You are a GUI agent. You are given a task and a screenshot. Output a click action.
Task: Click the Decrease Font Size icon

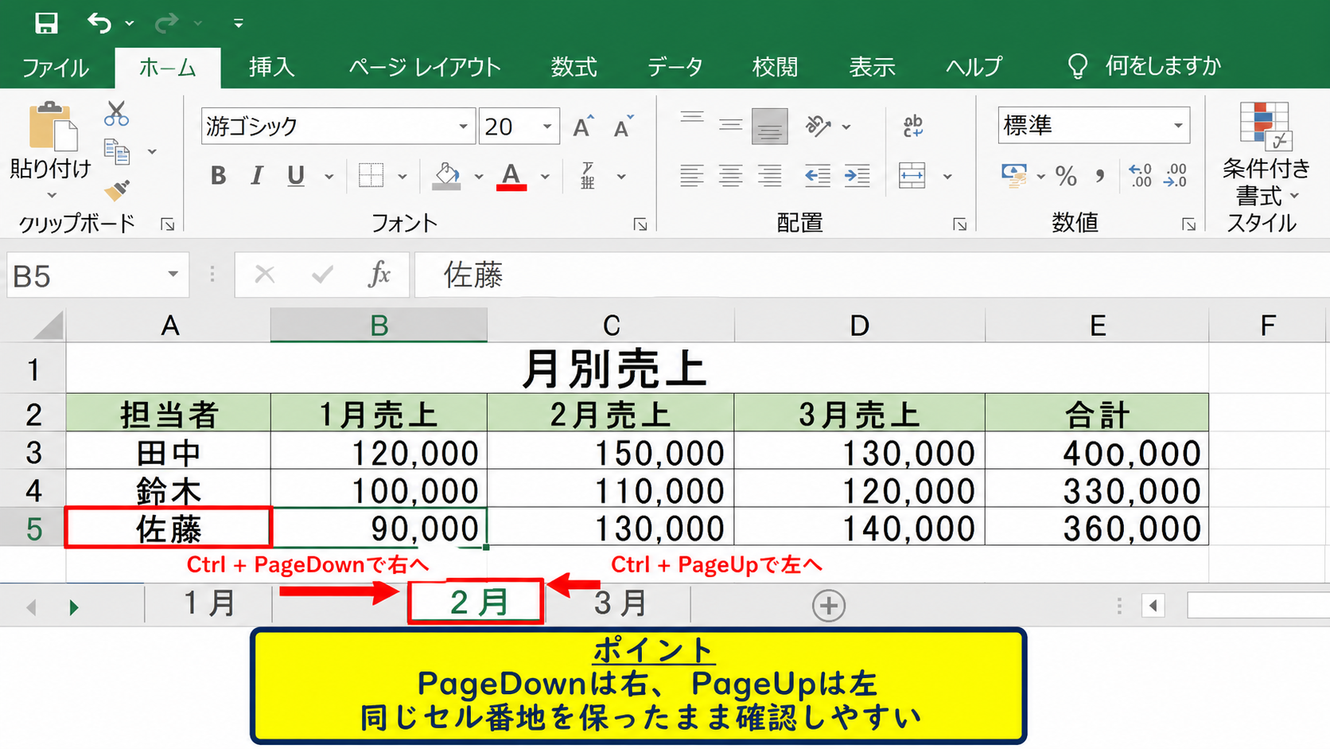coord(624,127)
